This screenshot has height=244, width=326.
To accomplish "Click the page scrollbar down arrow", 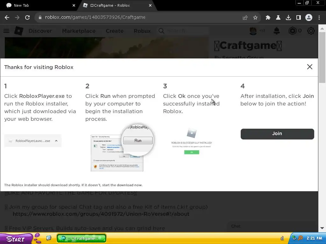I will click(x=322, y=228).
